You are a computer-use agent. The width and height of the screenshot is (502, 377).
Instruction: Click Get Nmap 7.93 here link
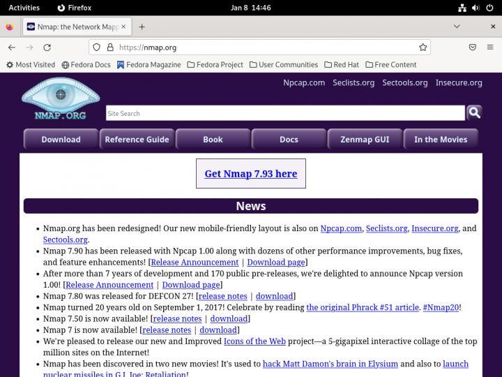[x=251, y=173]
